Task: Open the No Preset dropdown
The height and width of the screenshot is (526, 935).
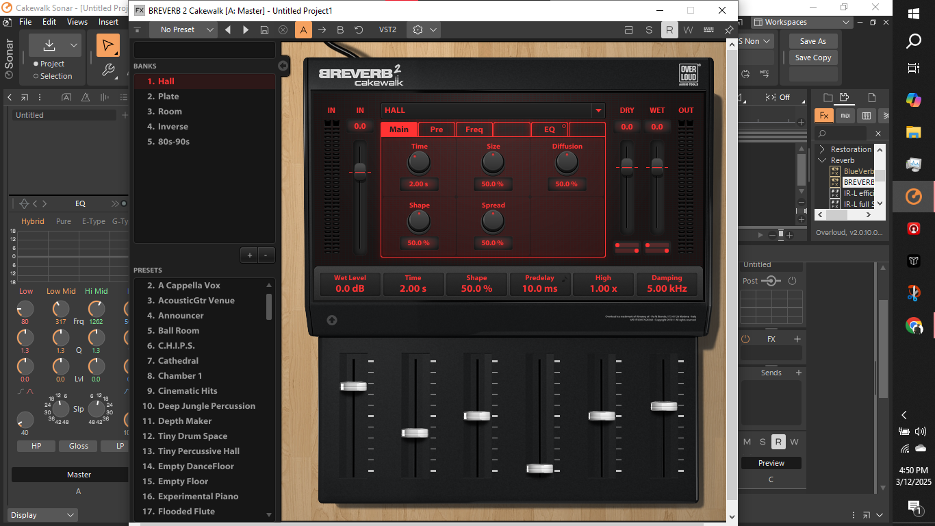Action: click(x=183, y=29)
